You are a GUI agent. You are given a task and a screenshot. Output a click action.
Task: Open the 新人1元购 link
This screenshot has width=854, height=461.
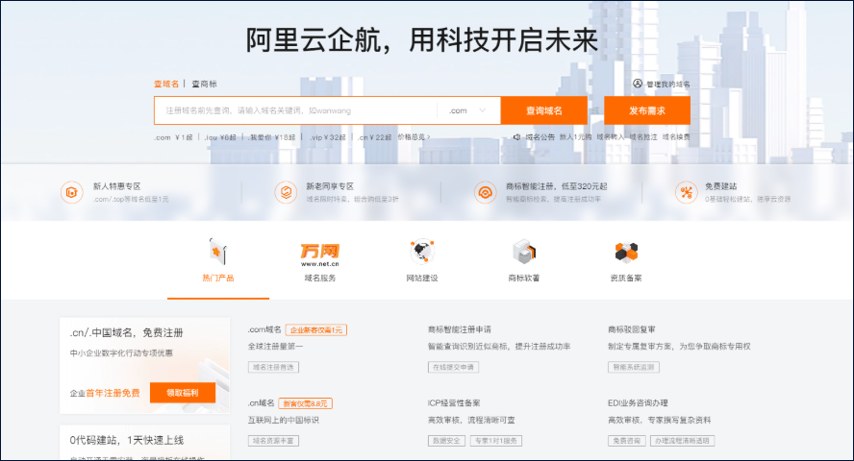click(575, 137)
